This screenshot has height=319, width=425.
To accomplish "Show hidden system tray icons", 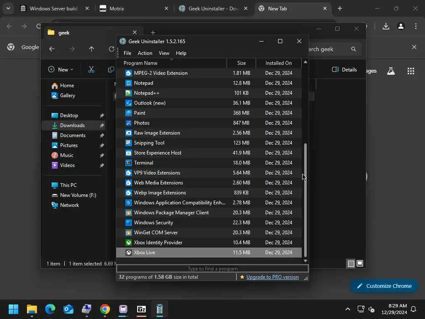I will pyautogui.click(x=348, y=309).
